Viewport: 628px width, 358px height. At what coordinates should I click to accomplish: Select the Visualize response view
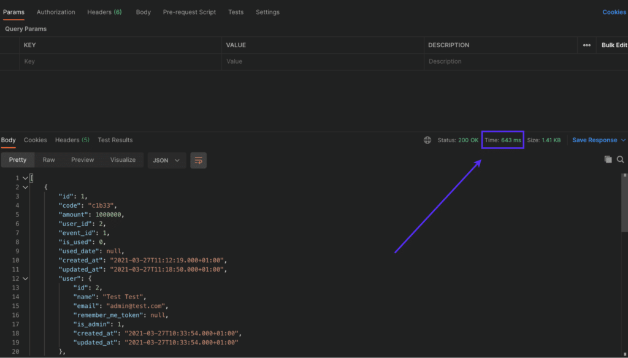[123, 159]
